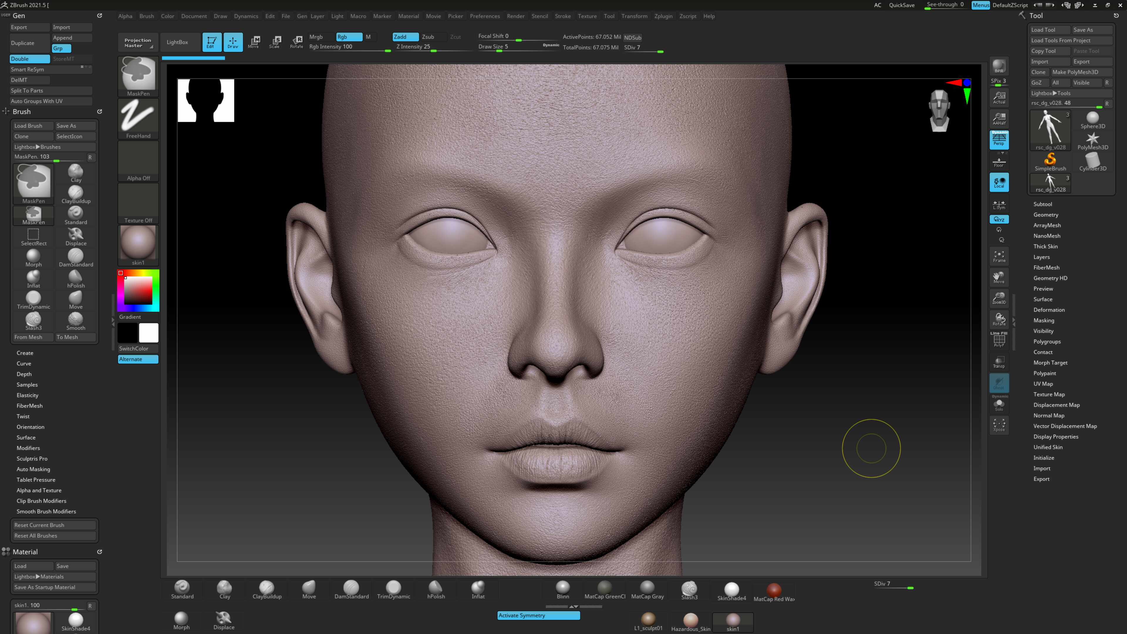
Task: Click the Frame view icon
Action: click(x=999, y=256)
